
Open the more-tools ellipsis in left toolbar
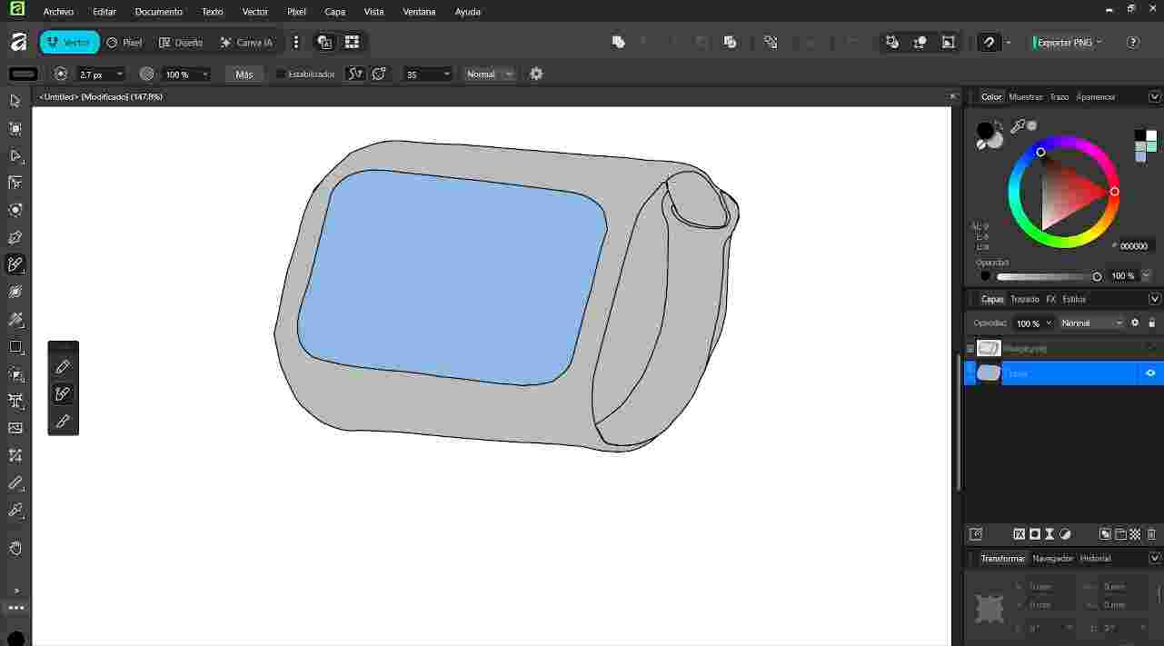pyautogui.click(x=15, y=607)
